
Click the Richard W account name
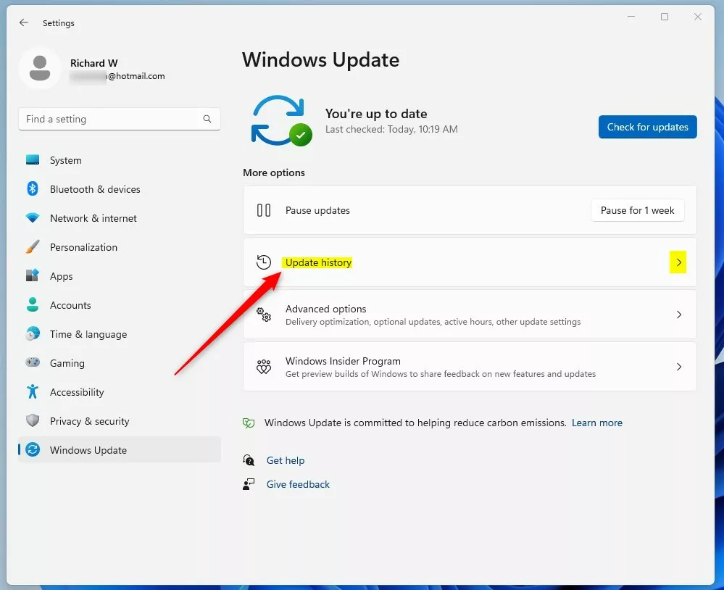[x=93, y=63]
